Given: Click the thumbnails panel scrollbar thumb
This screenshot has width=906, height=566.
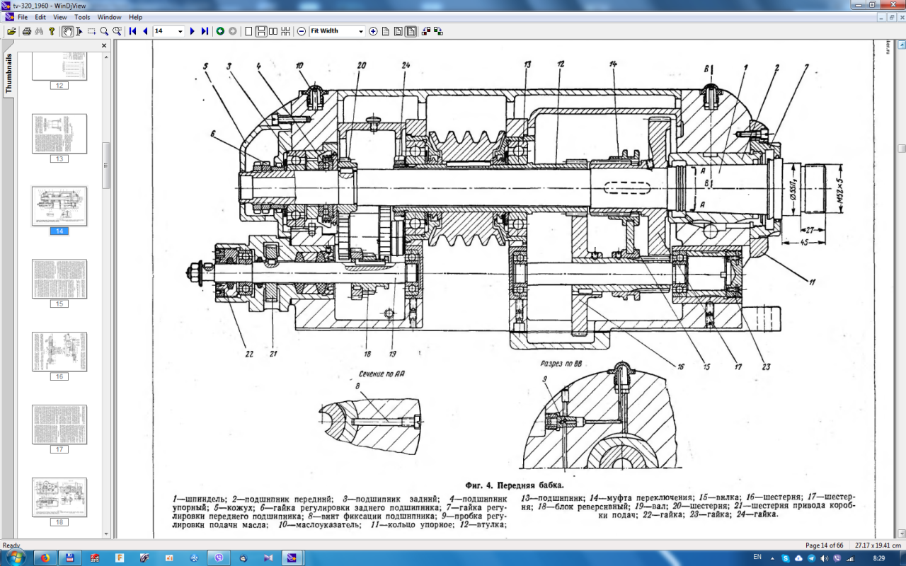Looking at the screenshot, I should point(107,166).
